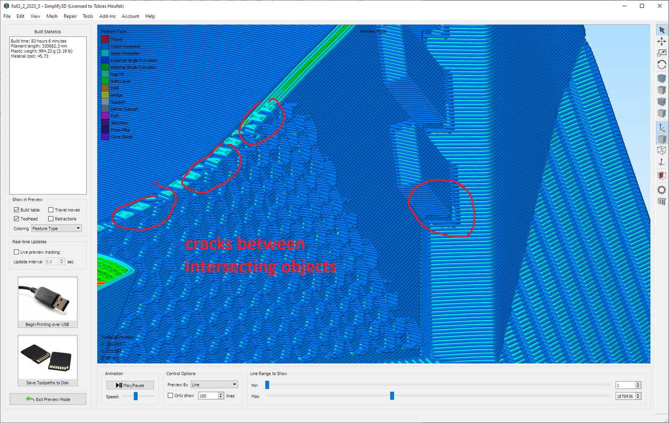Enable Travel moves in preview
Image resolution: width=669 pixels, height=423 pixels.
click(x=51, y=210)
